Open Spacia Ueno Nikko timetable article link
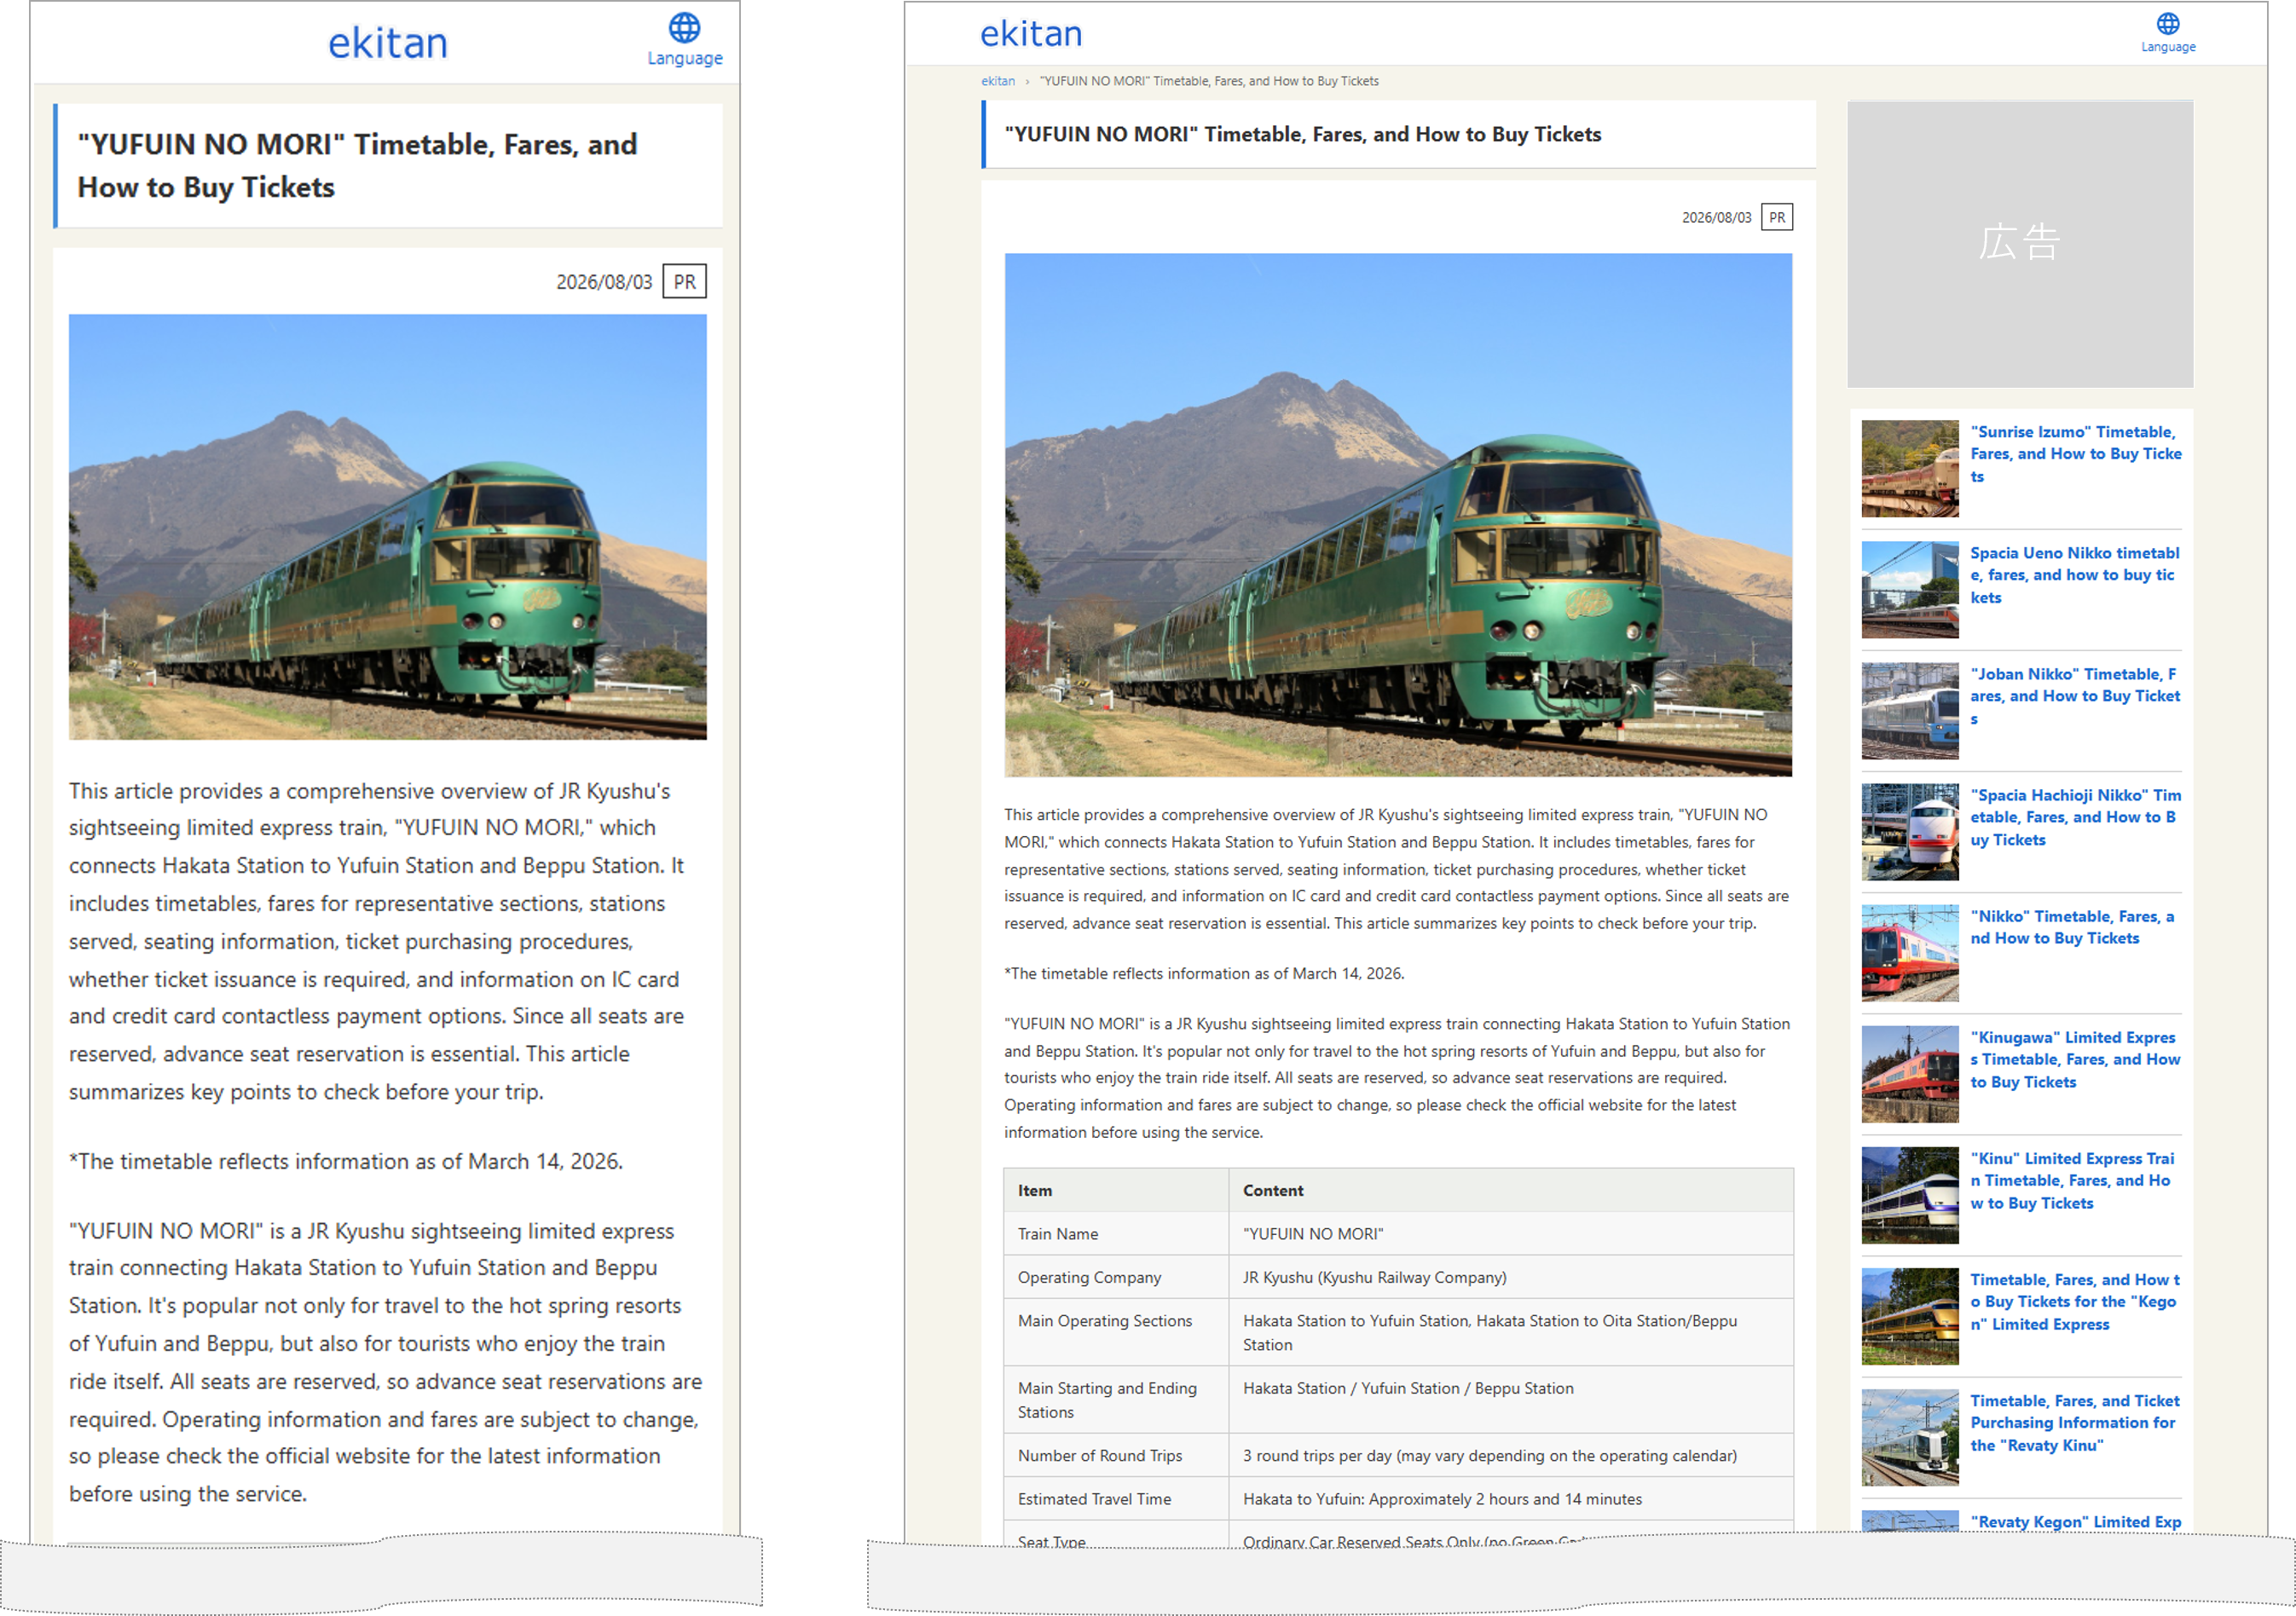The width and height of the screenshot is (2296, 1616). pos(2075,575)
